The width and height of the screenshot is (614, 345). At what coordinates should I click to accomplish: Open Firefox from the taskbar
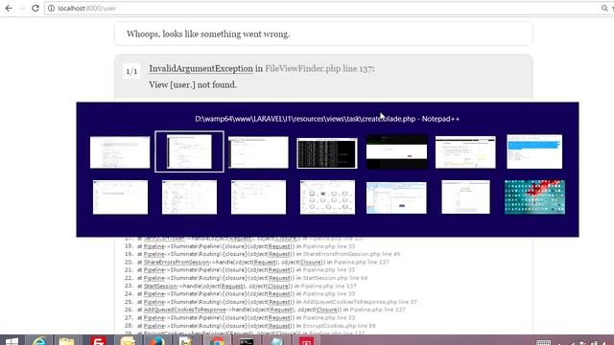(157, 341)
